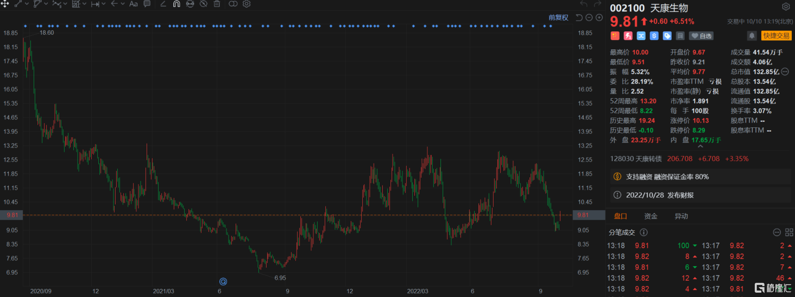
Task: Click the 18.60 chart high label
Action: click(x=47, y=33)
